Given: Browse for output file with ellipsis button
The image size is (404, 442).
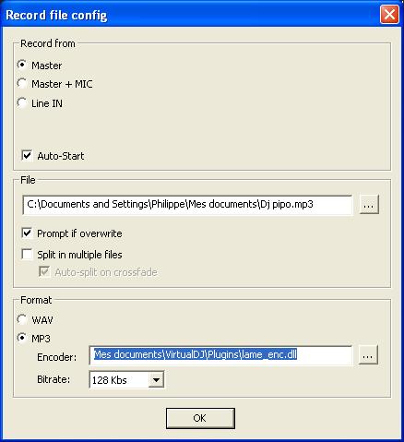Looking at the screenshot, I should point(369,205).
